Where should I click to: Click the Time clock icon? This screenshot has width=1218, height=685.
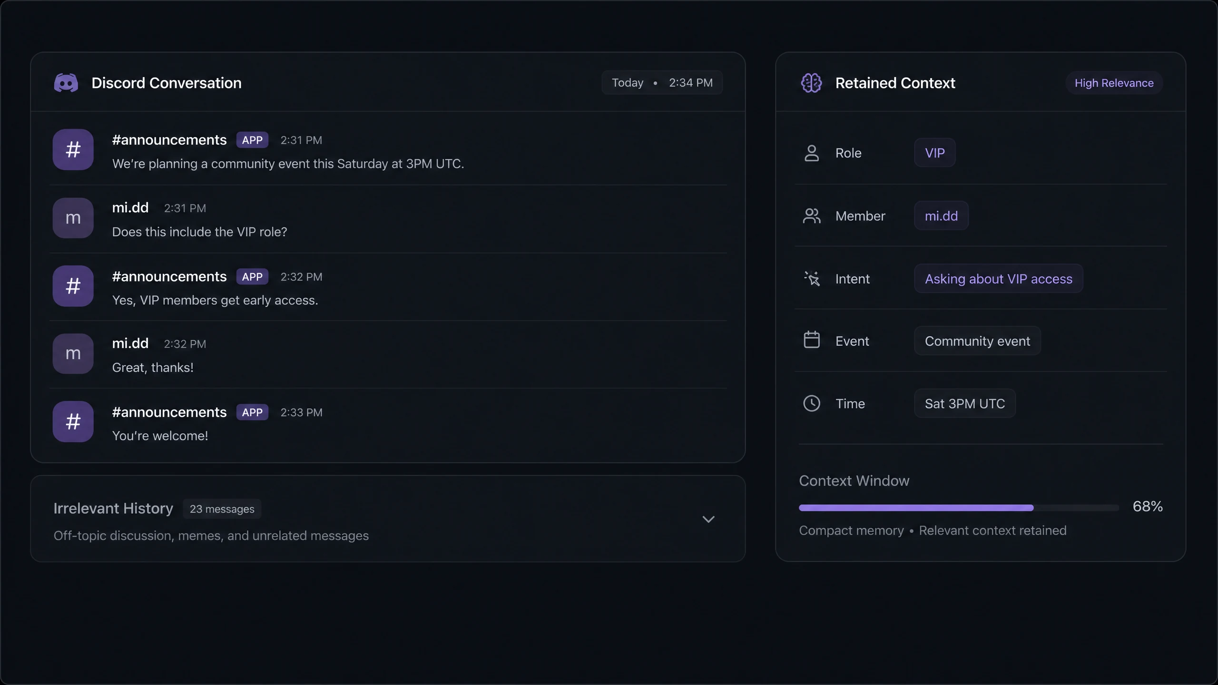[x=812, y=403]
